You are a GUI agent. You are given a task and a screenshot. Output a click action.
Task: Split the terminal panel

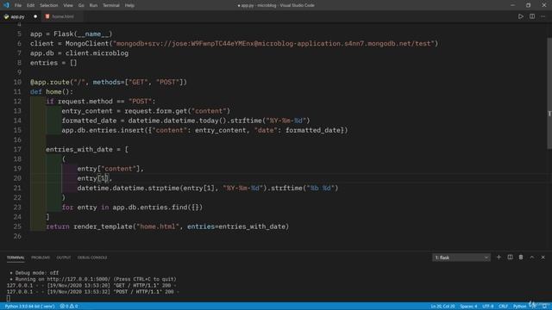point(510,257)
